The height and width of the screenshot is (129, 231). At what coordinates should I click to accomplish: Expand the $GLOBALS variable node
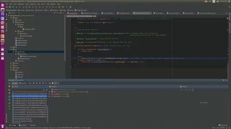[x=49, y=96]
